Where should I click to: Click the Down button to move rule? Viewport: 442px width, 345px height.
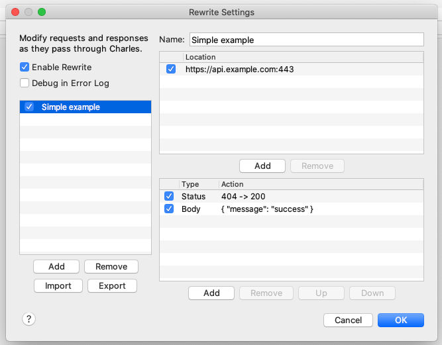[x=372, y=293]
